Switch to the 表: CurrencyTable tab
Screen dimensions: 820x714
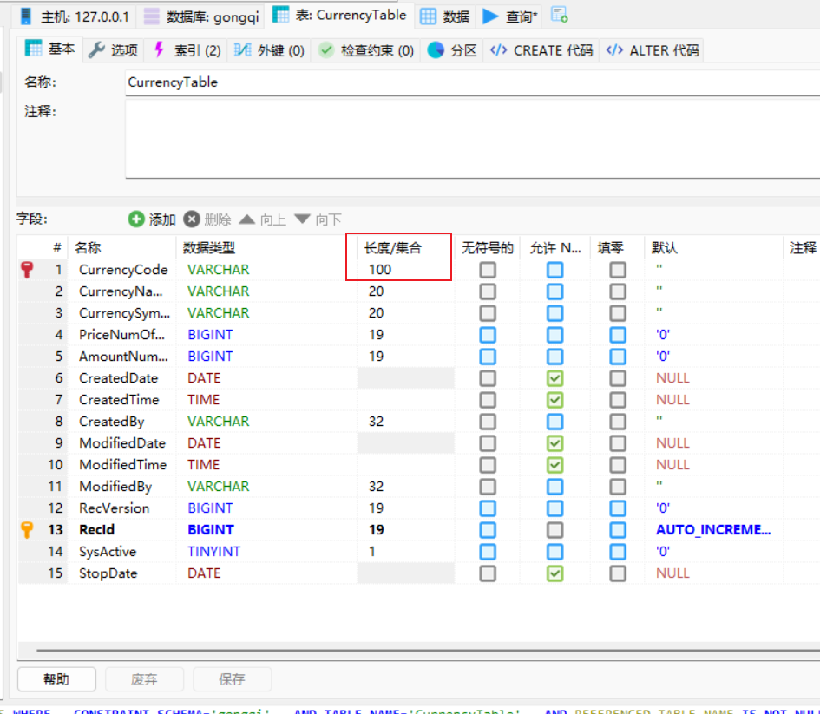[339, 15]
